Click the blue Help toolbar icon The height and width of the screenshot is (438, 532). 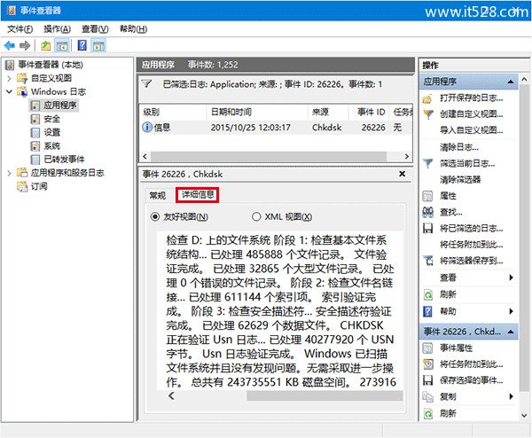(x=82, y=45)
